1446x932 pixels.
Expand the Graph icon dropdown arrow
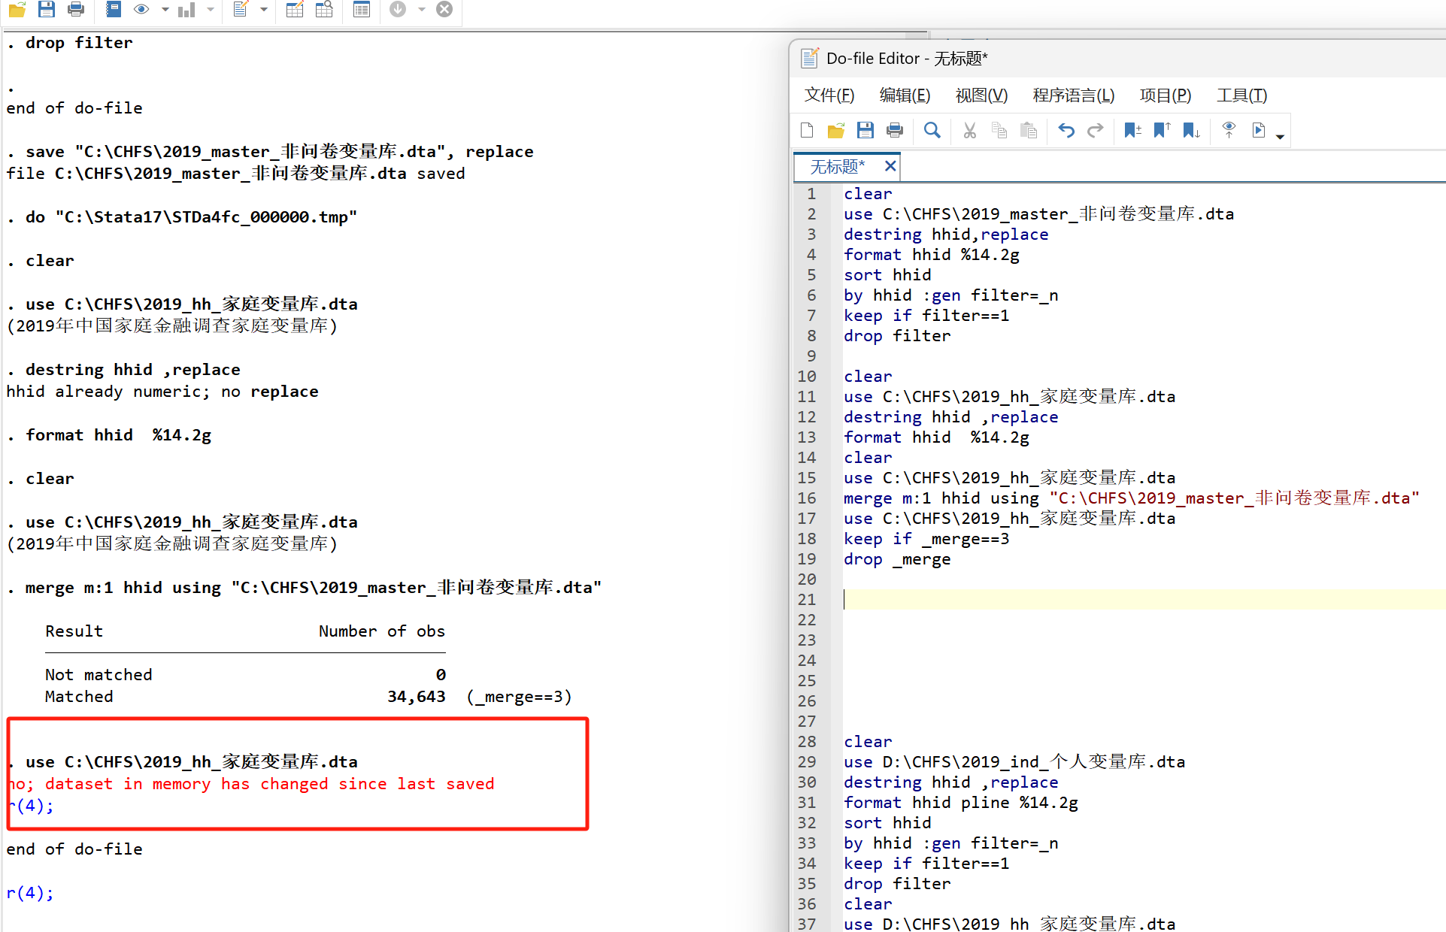211,10
